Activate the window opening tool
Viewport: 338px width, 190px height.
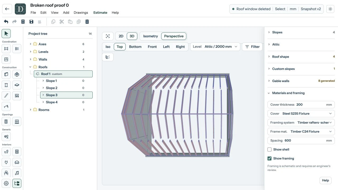[17, 122]
